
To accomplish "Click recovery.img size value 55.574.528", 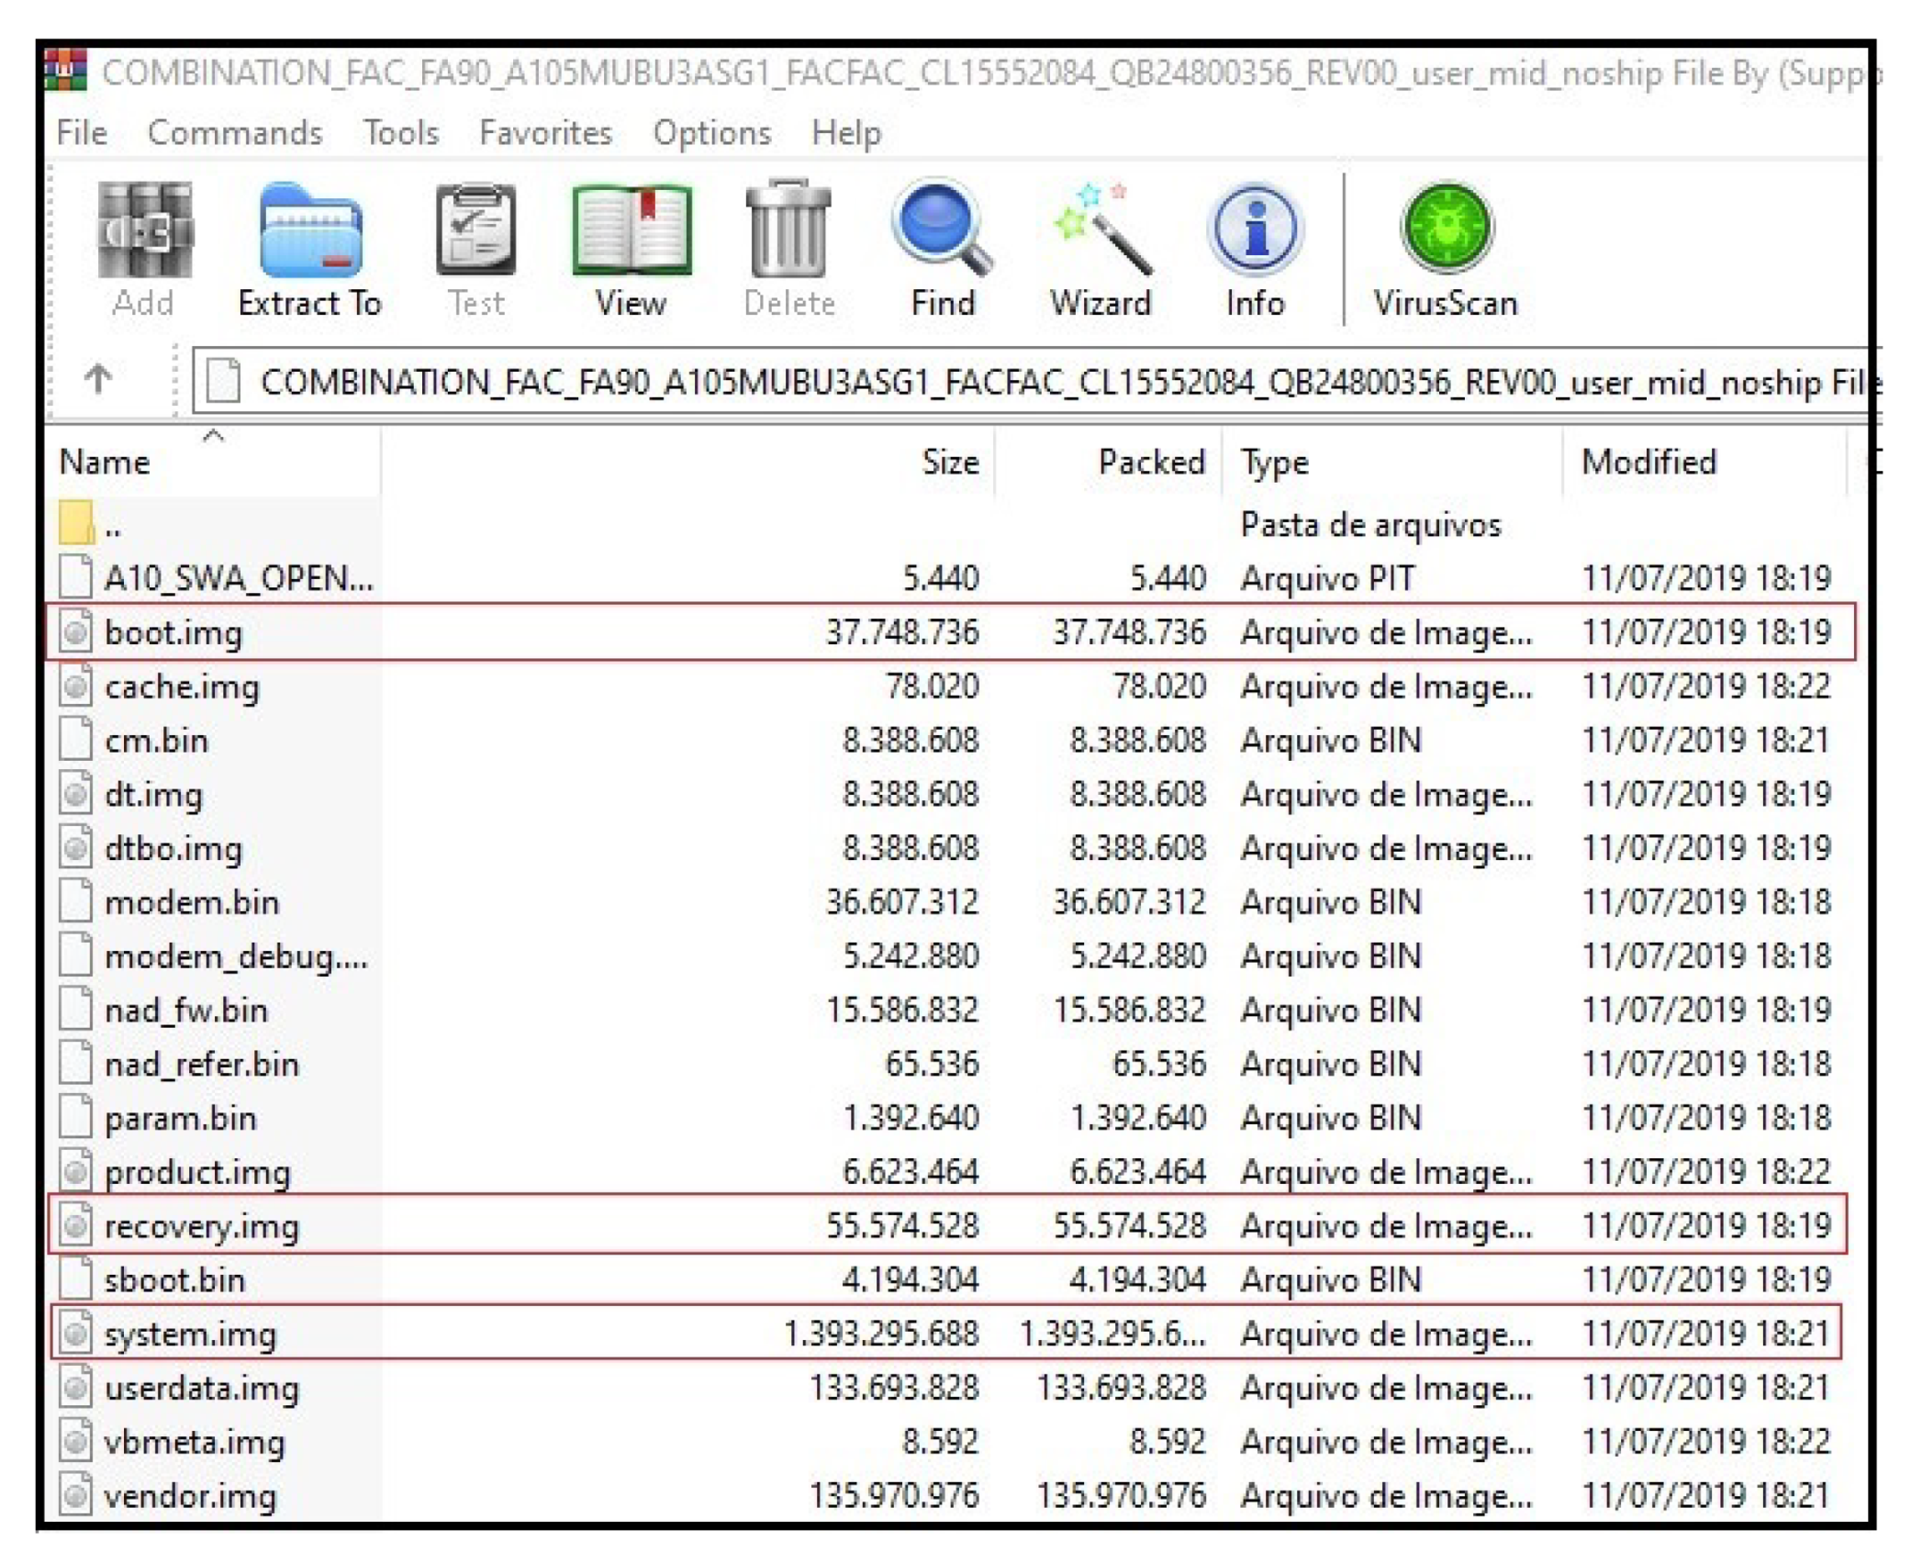I will point(902,1225).
